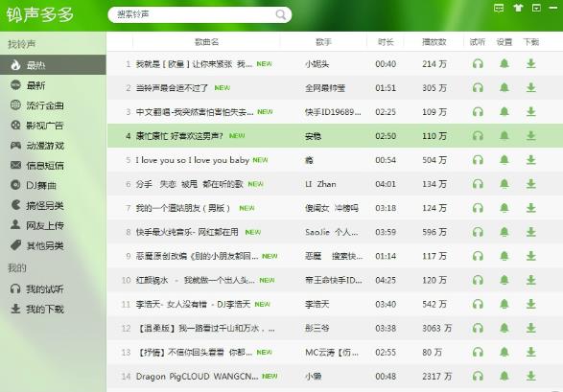Click the 播放数 column header
Screen dimensions: 563x392
pos(434,42)
